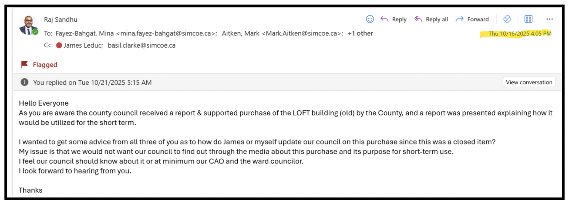Open basil.clarke@simcoe.ca in the Cc line
569x205 pixels.
click(x=142, y=45)
